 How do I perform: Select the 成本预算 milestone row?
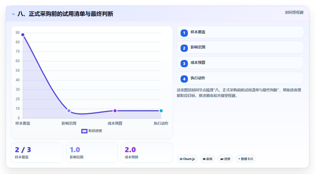(x=240, y=63)
